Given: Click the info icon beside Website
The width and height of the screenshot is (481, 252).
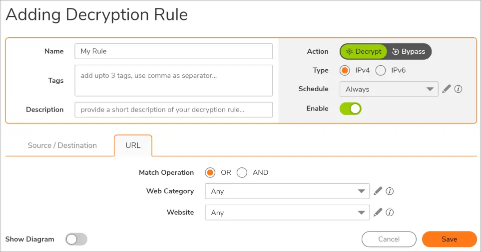Looking at the screenshot, I should pos(390,213).
